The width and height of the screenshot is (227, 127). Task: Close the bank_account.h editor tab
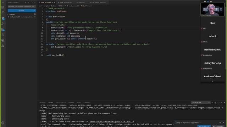(x=54, y=2)
